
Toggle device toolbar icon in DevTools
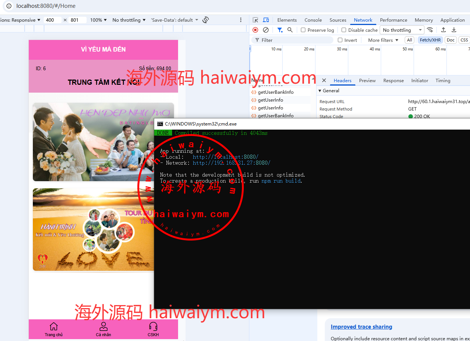coord(266,20)
